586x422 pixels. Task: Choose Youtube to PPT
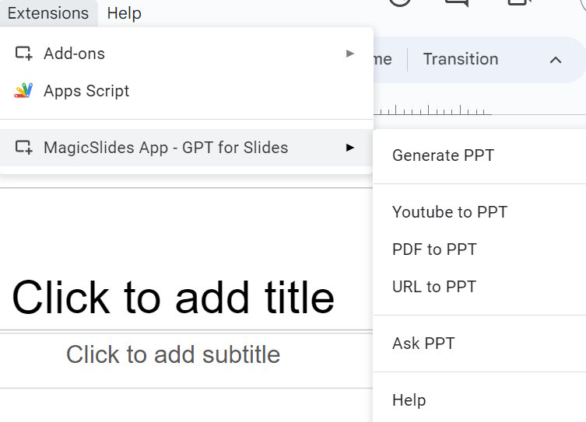449,212
